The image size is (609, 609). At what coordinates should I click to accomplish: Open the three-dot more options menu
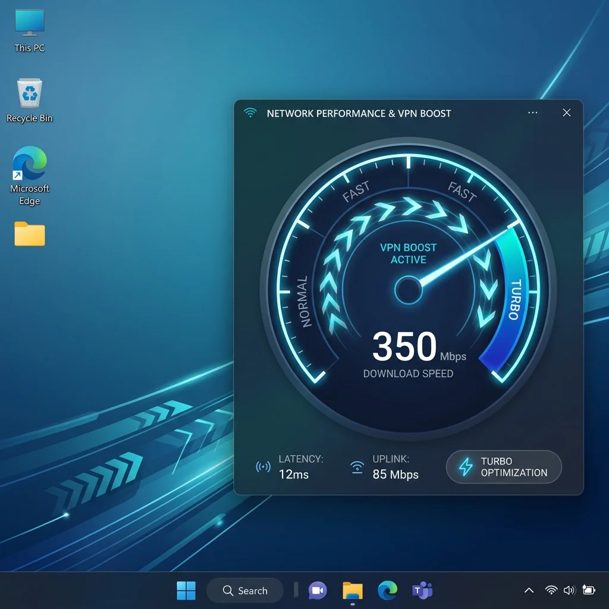tap(532, 112)
